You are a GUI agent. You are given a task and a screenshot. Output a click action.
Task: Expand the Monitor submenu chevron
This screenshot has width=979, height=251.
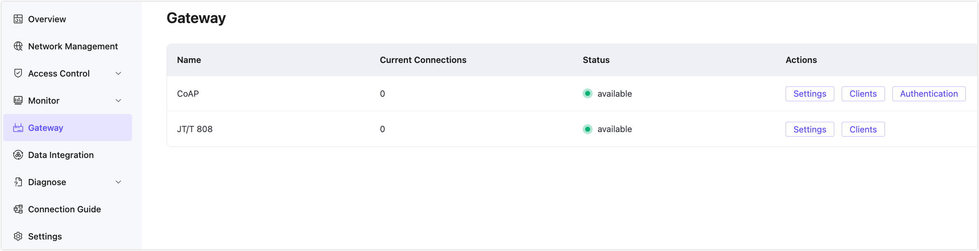click(118, 100)
